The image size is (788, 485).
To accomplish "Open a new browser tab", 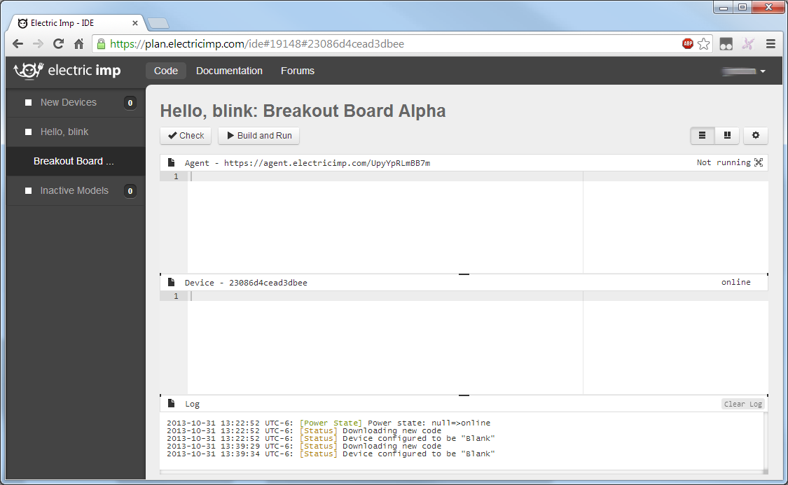I will 158,23.
